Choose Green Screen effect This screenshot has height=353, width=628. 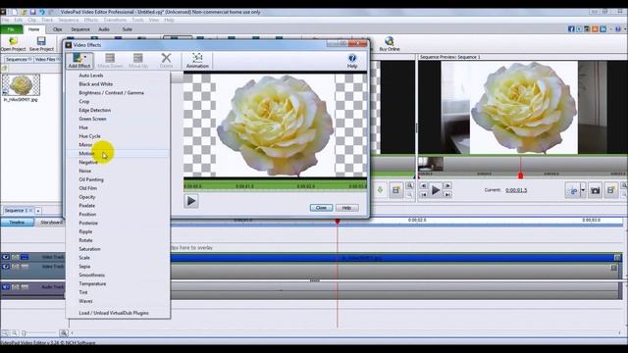[x=92, y=119]
